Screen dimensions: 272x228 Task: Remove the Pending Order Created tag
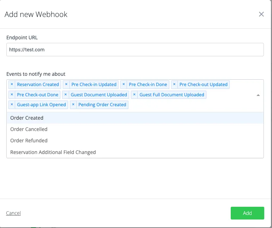(x=73, y=104)
